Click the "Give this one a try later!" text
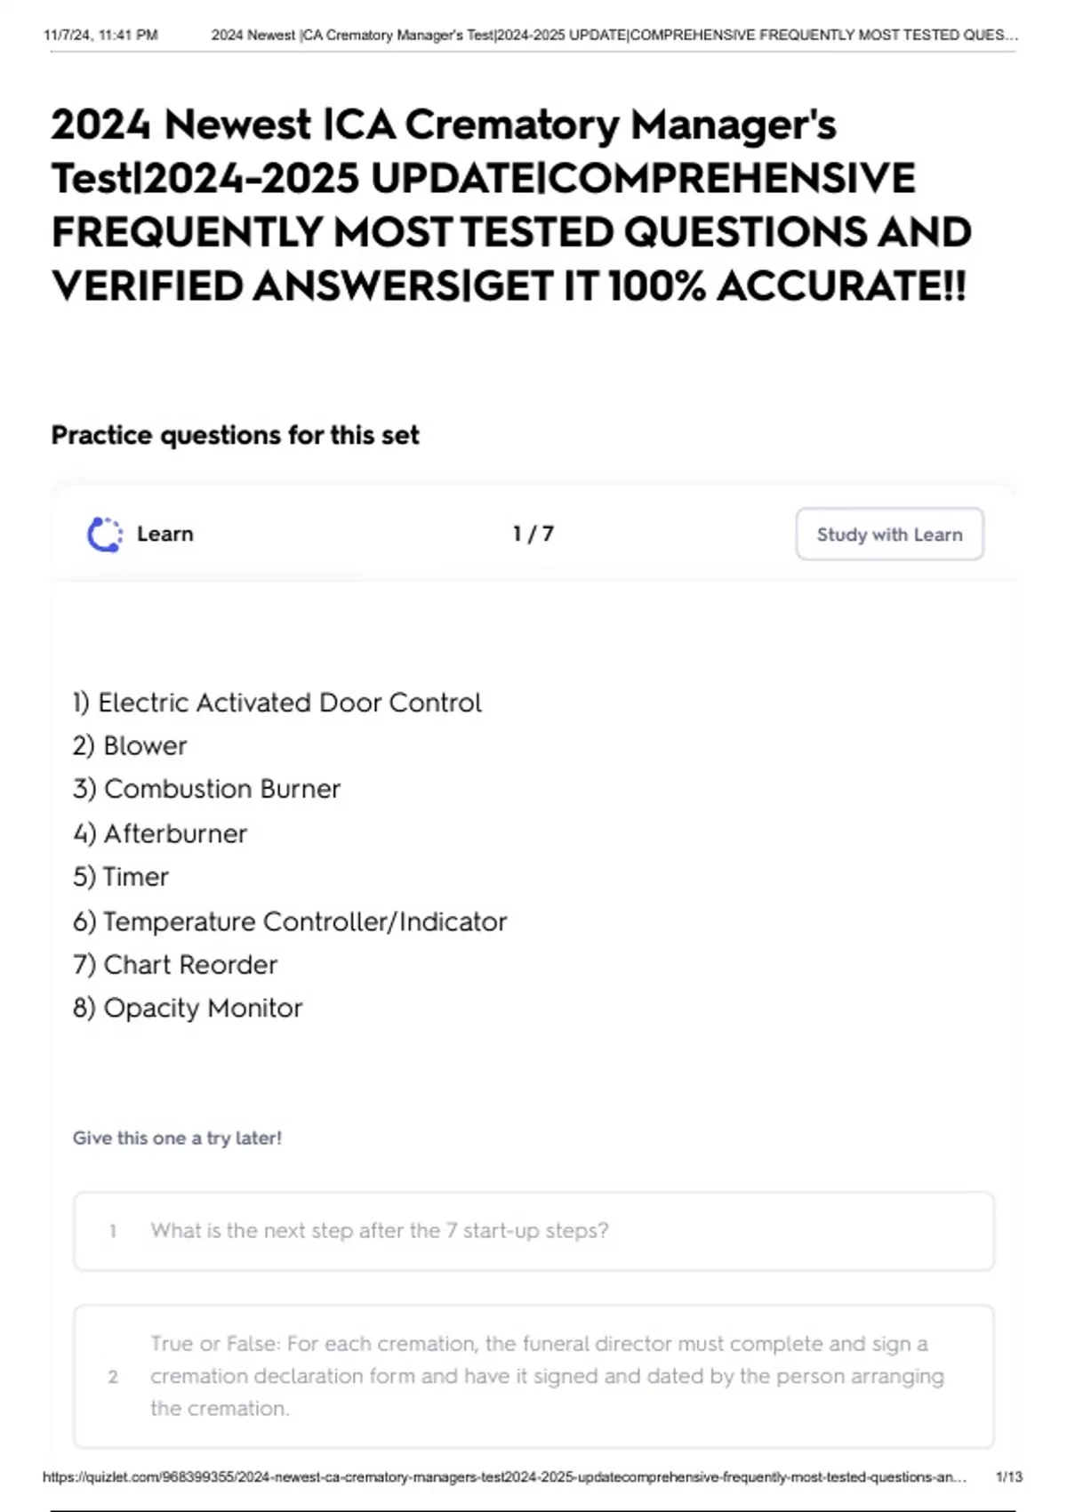Viewport: 1067px width, 1512px height. point(177,1138)
